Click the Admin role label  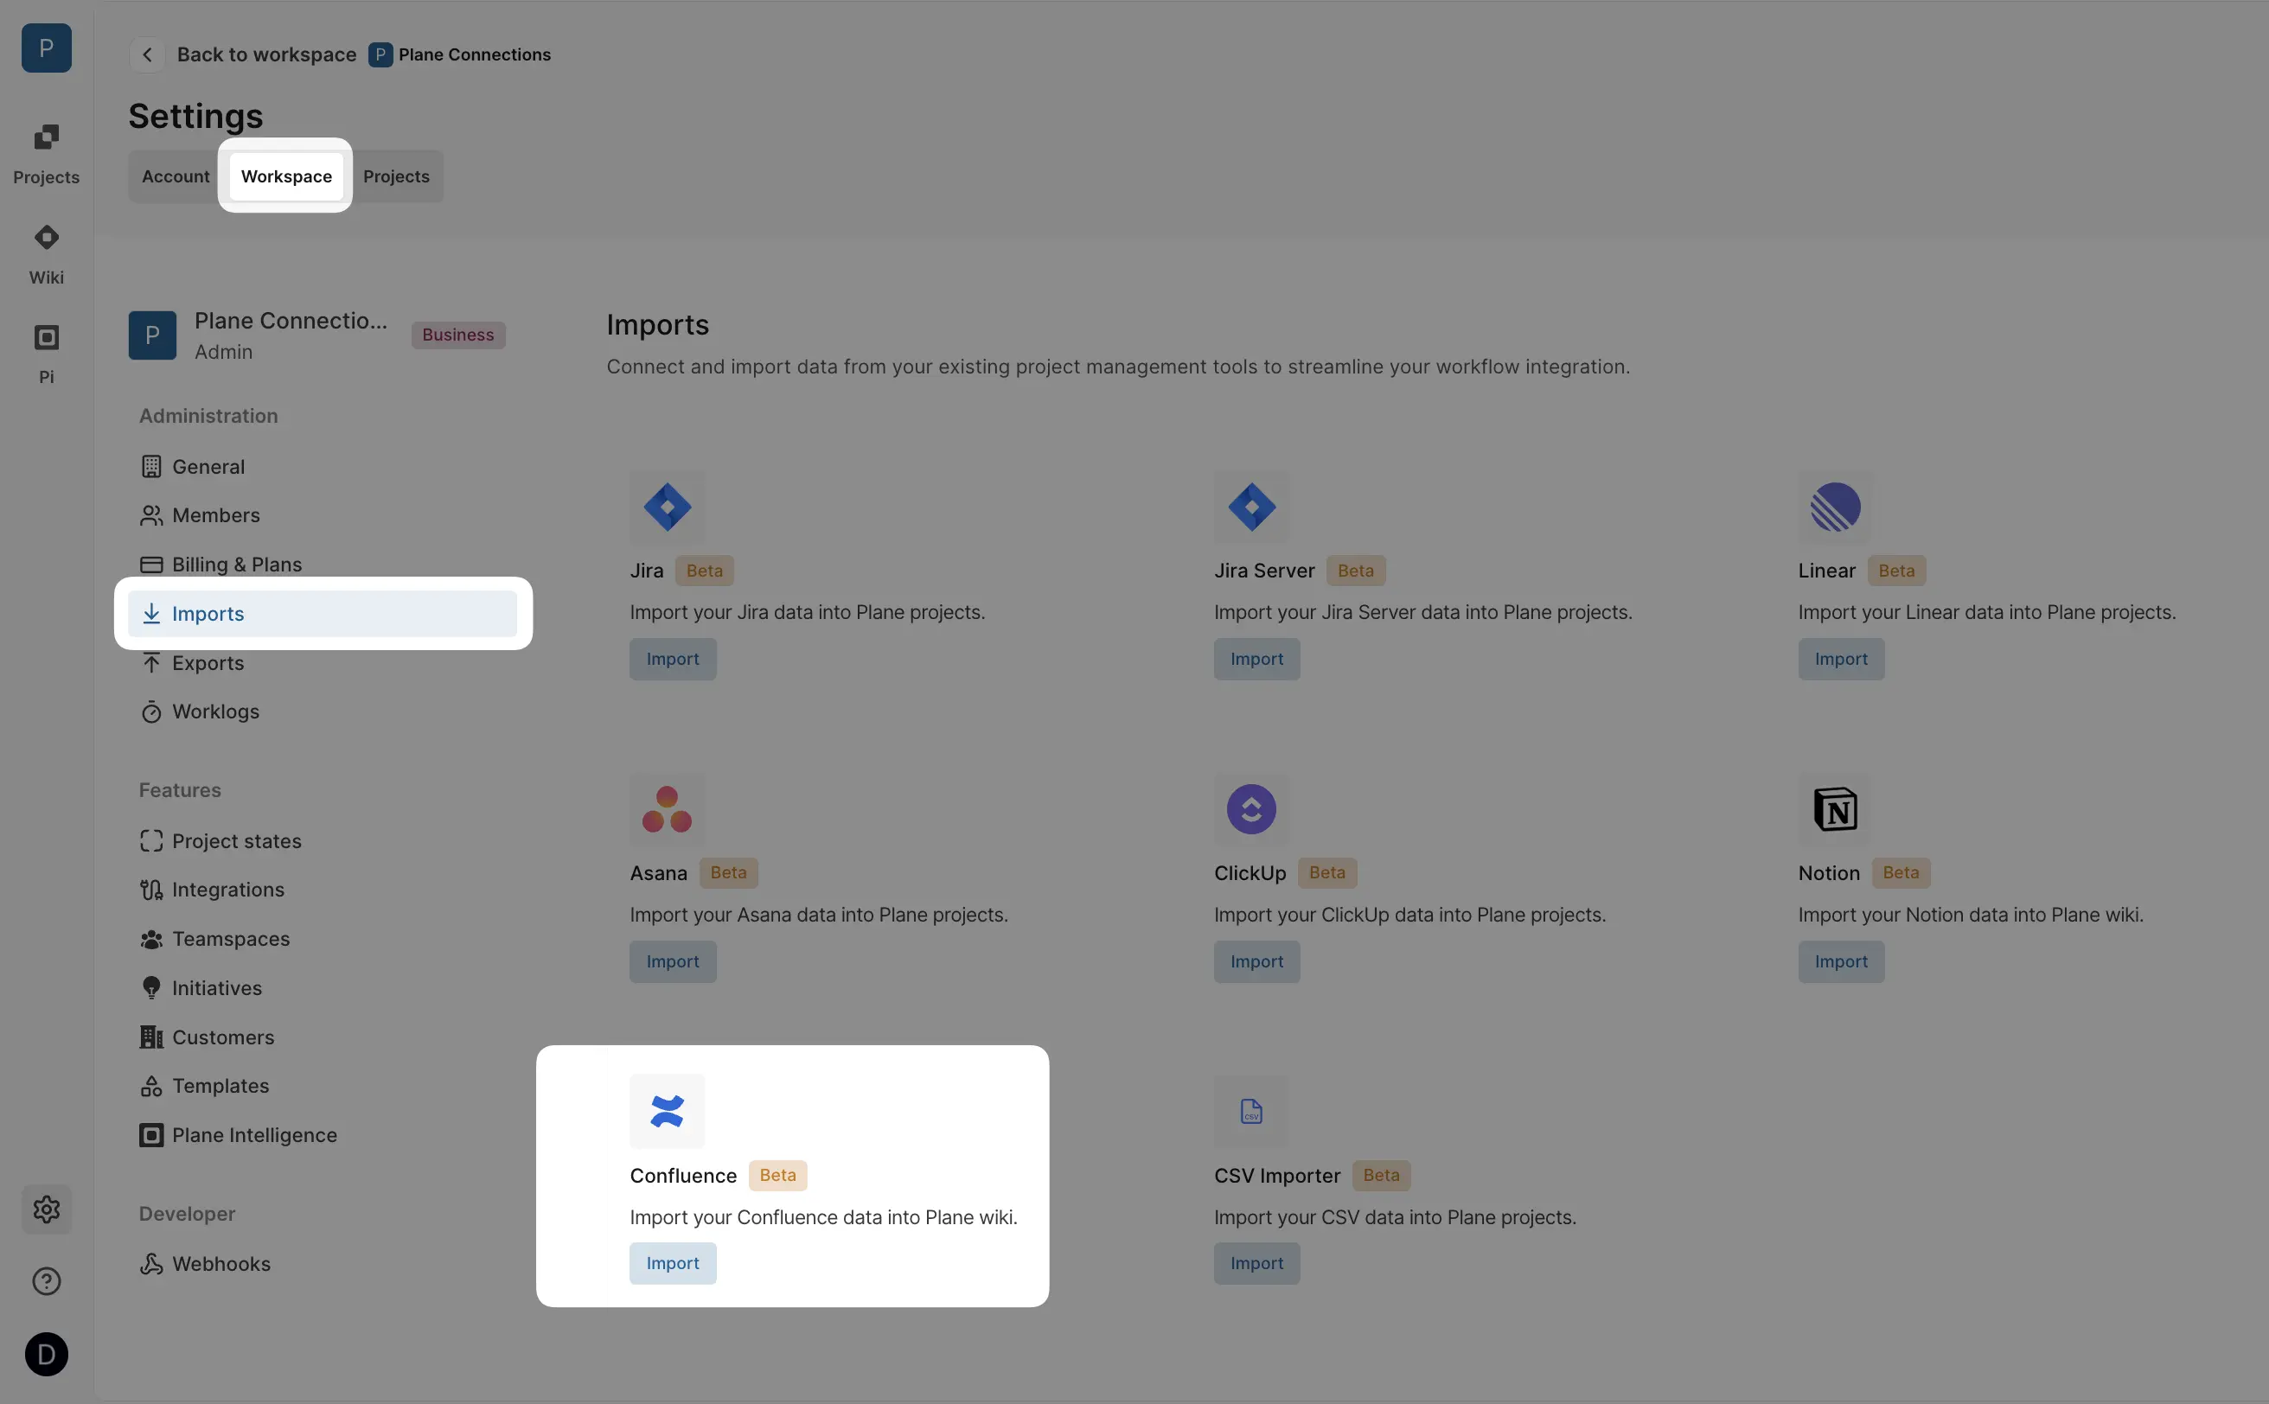(223, 352)
